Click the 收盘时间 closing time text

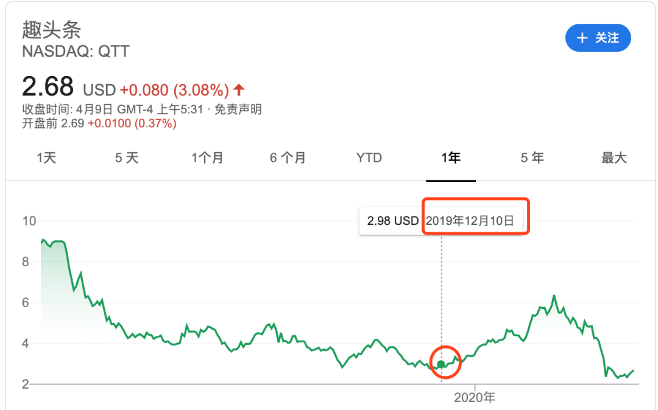[113, 110]
